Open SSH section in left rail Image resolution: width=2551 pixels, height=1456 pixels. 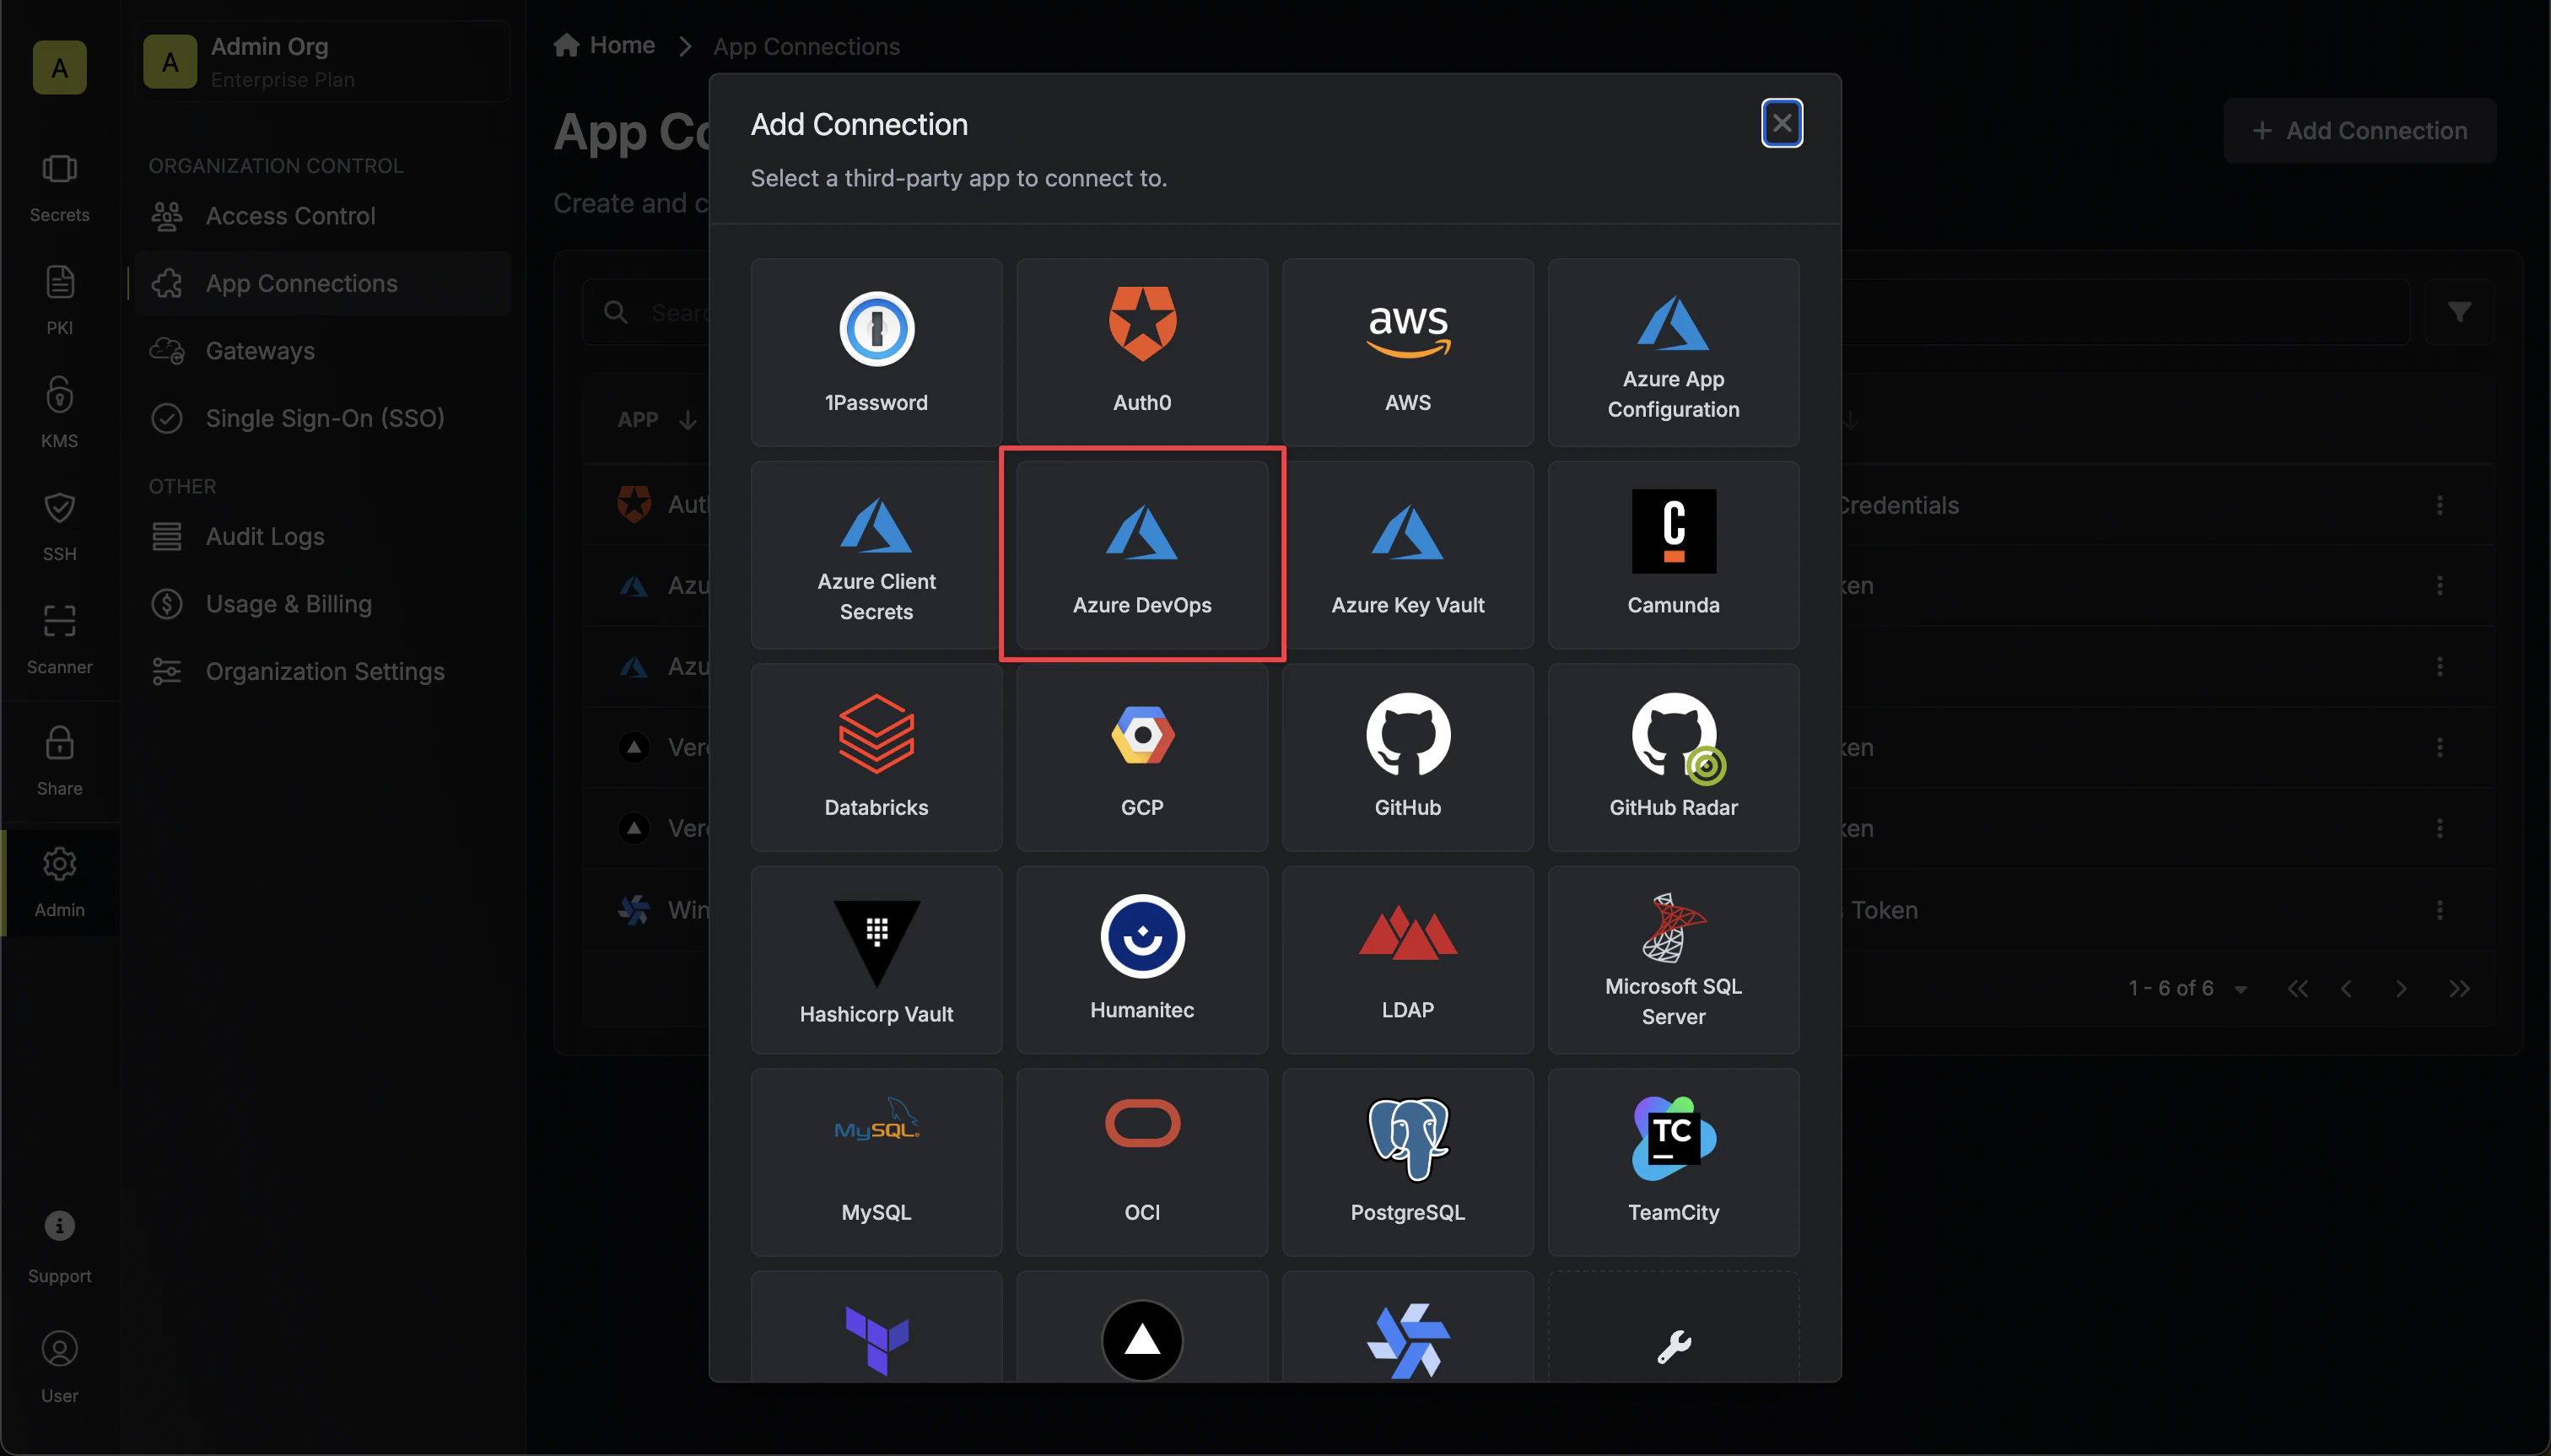pos(60,526)
